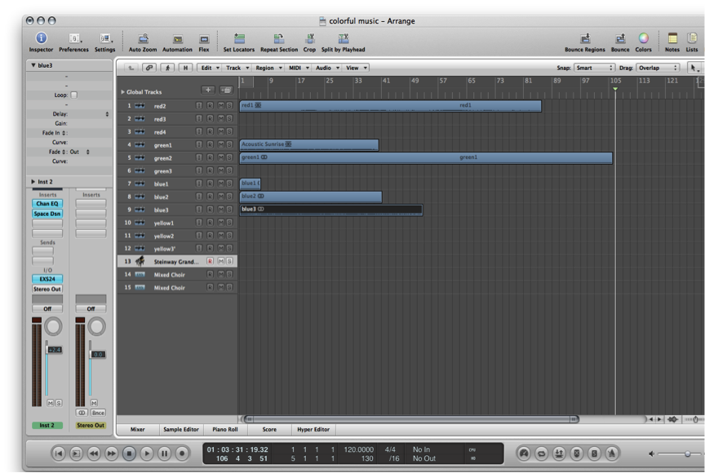Click the Chan EQ insert button
Image resolution: width=705 pixels, height=473 pixels.
[47, 204]
